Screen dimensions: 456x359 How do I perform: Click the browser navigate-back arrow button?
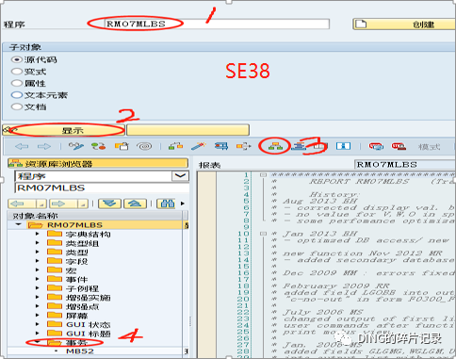coord(23,204)
